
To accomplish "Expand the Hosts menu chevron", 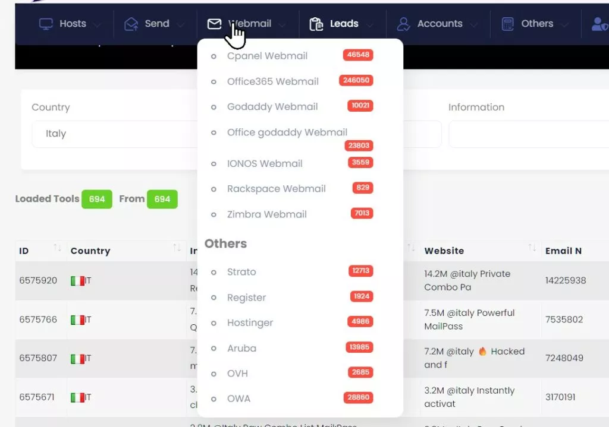I will (97, 25).
